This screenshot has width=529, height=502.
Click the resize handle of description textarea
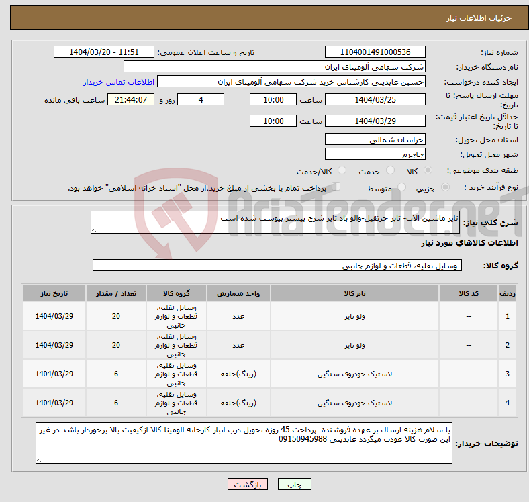pos(94,230)
